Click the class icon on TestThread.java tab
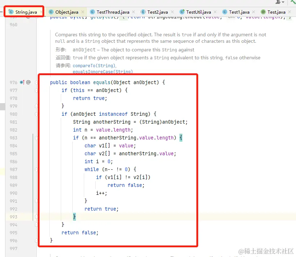This screenshot has width=296, height=257. coord(92,12)
